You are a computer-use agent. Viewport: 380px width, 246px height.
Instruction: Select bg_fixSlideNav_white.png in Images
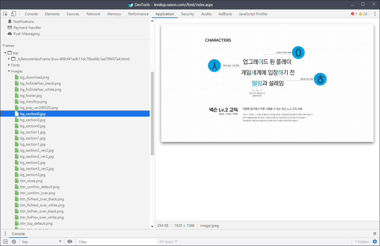(41, 90)
